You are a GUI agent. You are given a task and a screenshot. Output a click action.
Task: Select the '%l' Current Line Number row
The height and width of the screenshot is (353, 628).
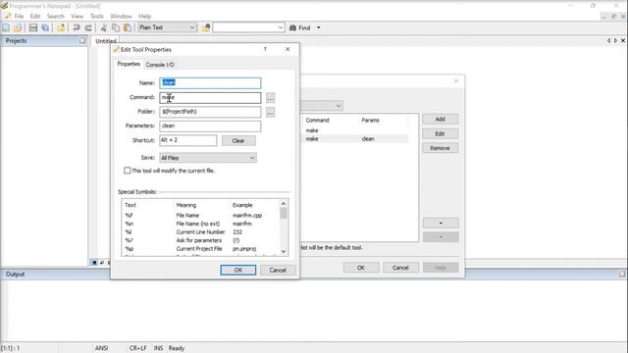coord(201,232)
